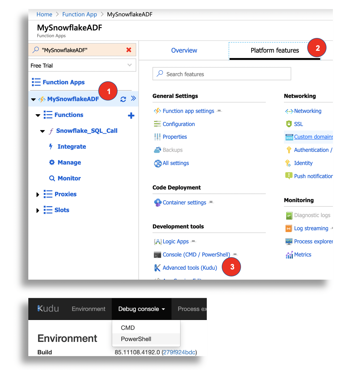Open the Configuration link

pyautogui.click(x=179, y=124)
